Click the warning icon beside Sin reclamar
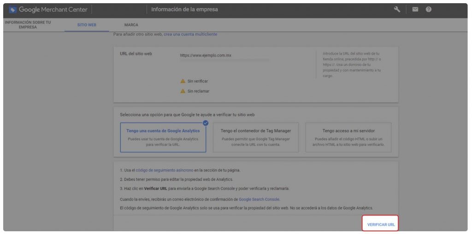 tap(183, 91)
